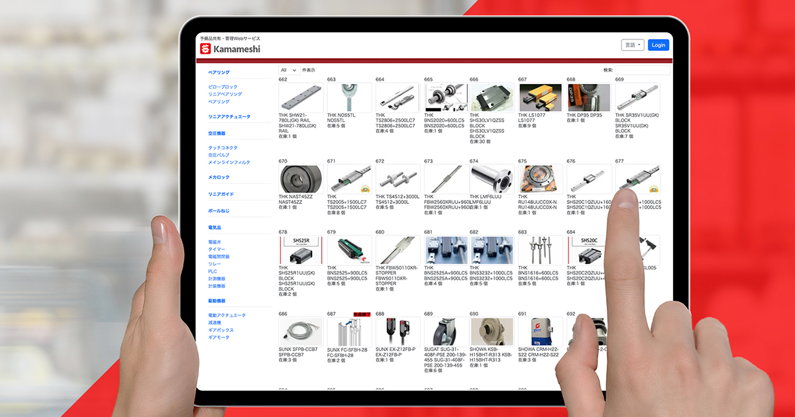Click the SUNX SFPB-CCB7 product name text
This screenshot has height=417, width=795.
298,349
